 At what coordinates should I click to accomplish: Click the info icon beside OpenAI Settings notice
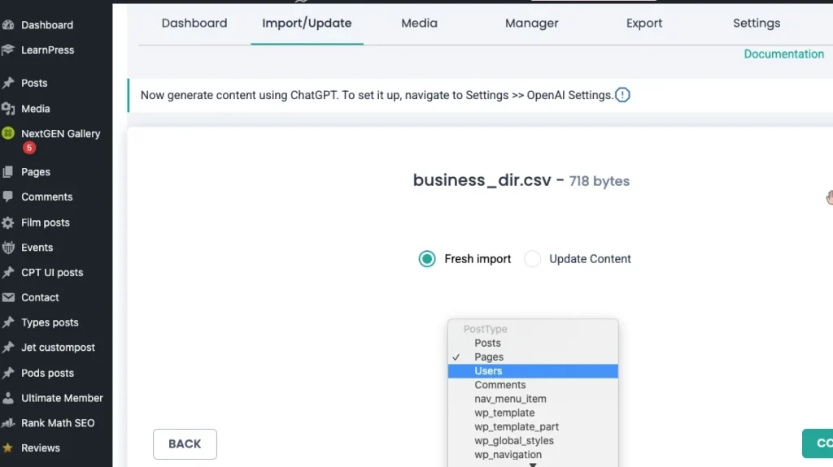[x=622, y=95]
